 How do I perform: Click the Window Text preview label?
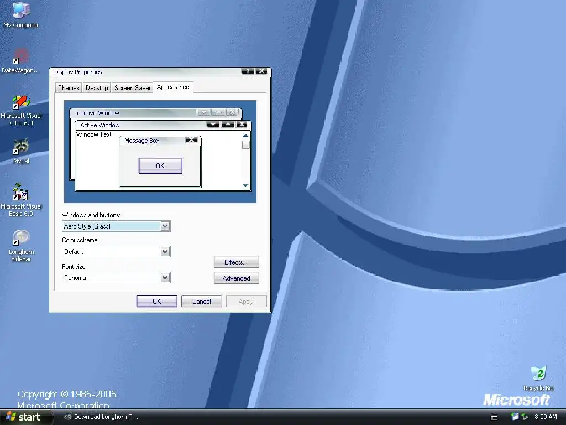pos(94,134)
